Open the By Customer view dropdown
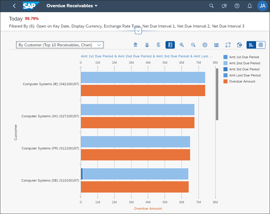The height and width of the screenshot is (214, 270). pyautogui.click(x=60, y=45)
